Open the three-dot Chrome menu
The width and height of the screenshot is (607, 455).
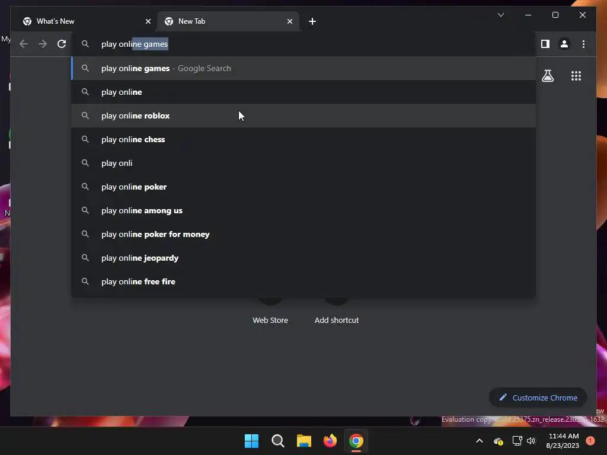coord(583,44)
